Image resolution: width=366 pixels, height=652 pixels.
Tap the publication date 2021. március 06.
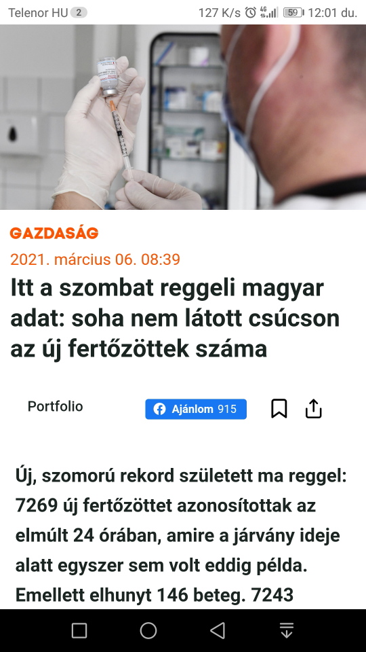point(95,259)
